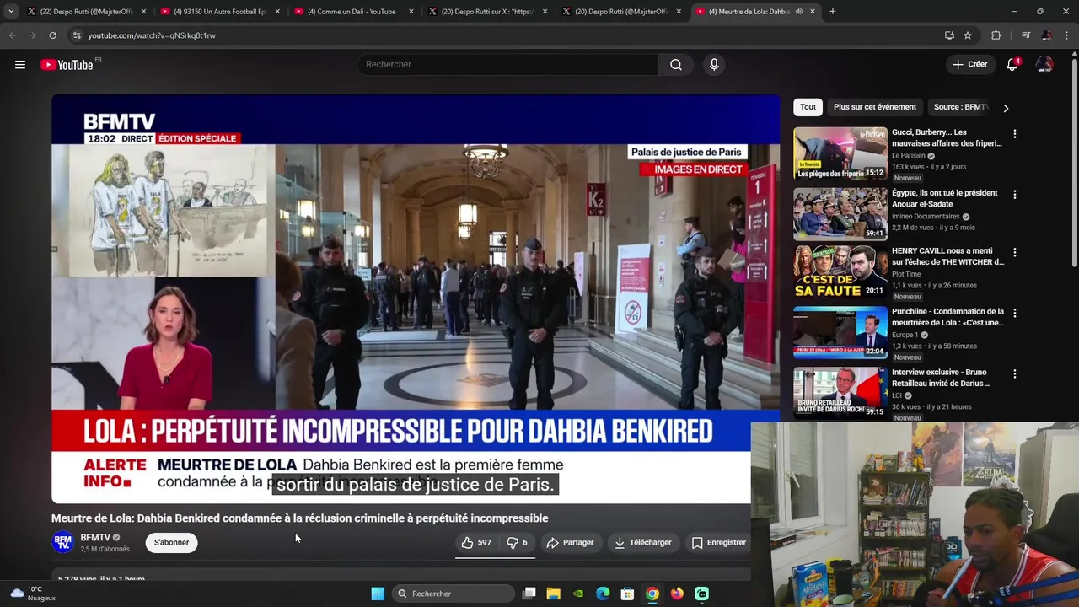Bookmark this page with the star icon
The width and height of the screenshot is (1079, 607).
[968, 35]
